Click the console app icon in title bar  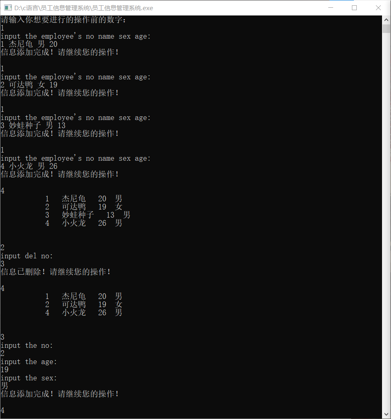point(8,8)
